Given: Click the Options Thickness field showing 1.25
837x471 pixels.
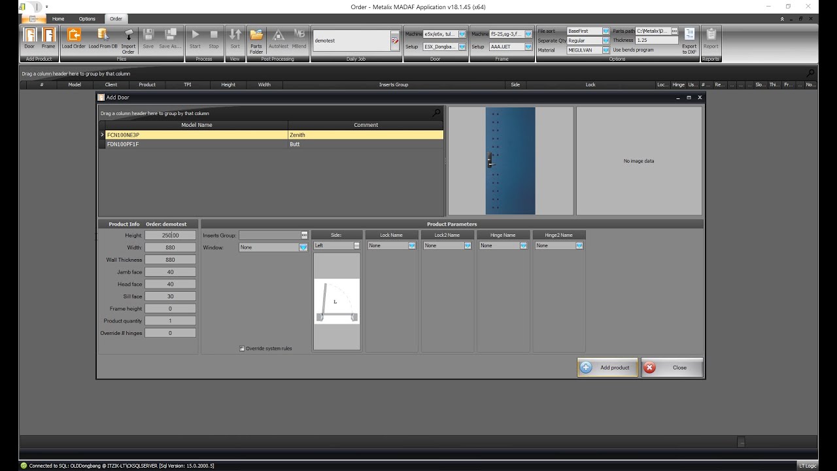Looking at the screenshot, I should 657,41.
